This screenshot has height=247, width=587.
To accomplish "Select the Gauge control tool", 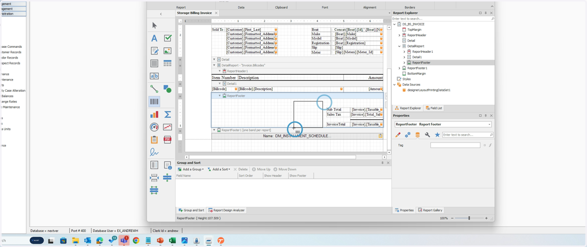I will point(154,127).
